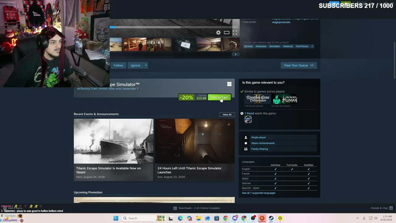Select the Survival tag
This screenshot has height=223, width=396.
coord(248,46)
